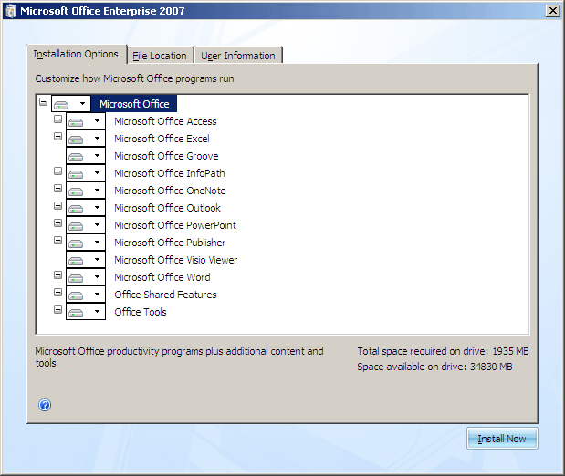The height and width of the screenshot is (476, 565).
Task: Click drive icon beside Microsoft Office OneNote
Action: [x=76, y=191]
